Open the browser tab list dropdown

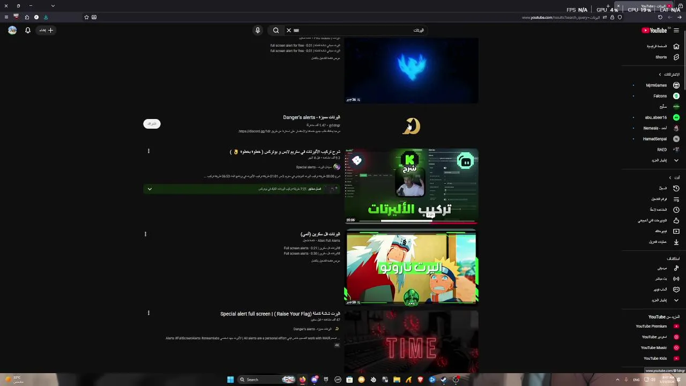[x=53, y=6]
